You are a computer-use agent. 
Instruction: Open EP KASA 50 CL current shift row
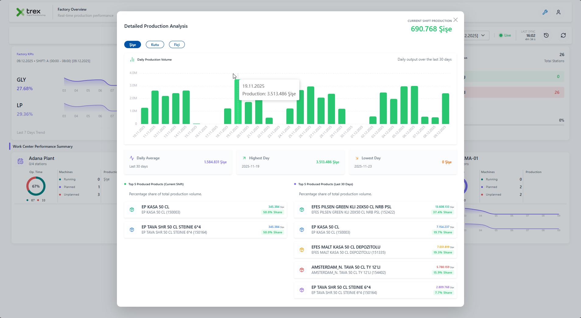pyautogui.click(x=206, y=210)
